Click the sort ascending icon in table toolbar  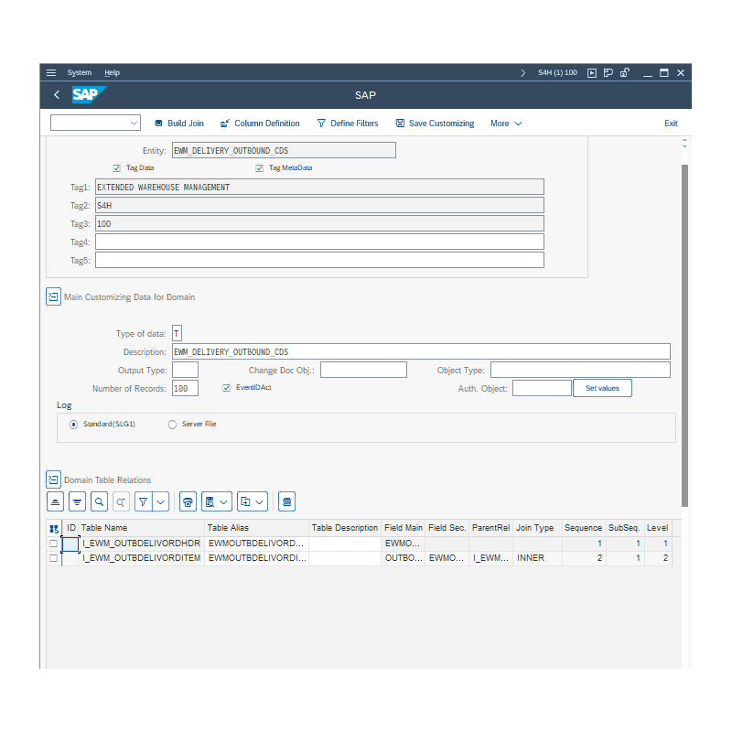(56, 501)
